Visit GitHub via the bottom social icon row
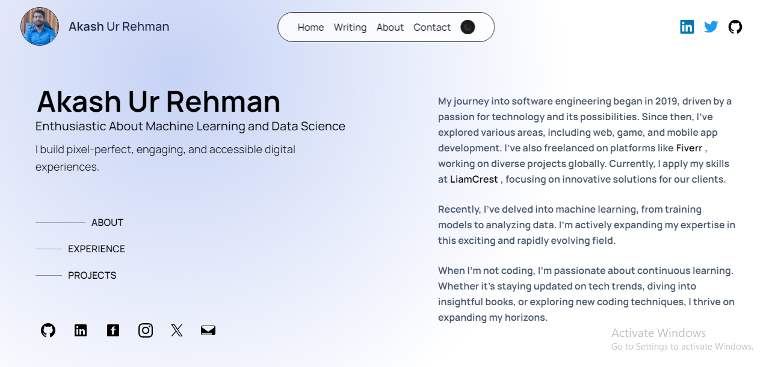The image size is (775, 367). [x=48, y=330]
